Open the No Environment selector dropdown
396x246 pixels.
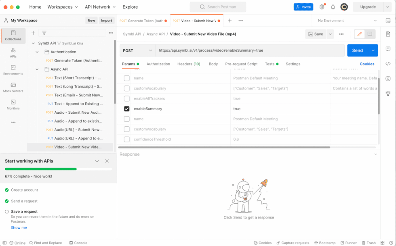345,20
